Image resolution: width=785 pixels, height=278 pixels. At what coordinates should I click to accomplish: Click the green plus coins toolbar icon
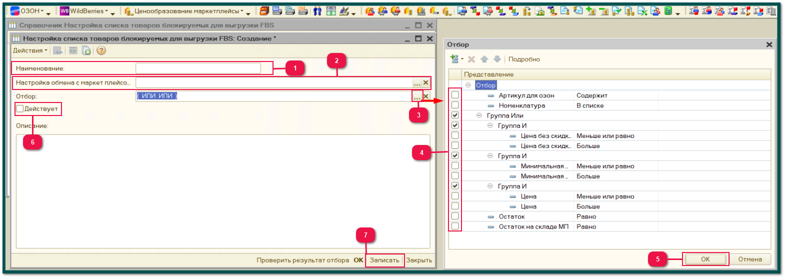click(590, 11)
